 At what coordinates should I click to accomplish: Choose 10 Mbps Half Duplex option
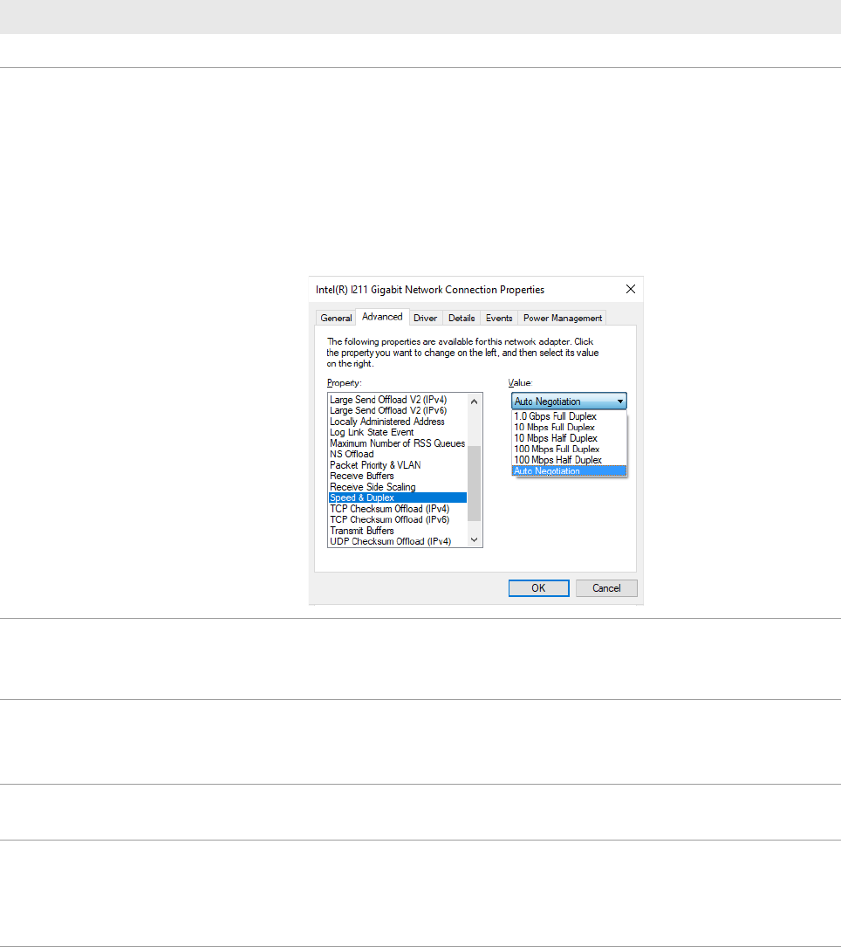(570, 438)
